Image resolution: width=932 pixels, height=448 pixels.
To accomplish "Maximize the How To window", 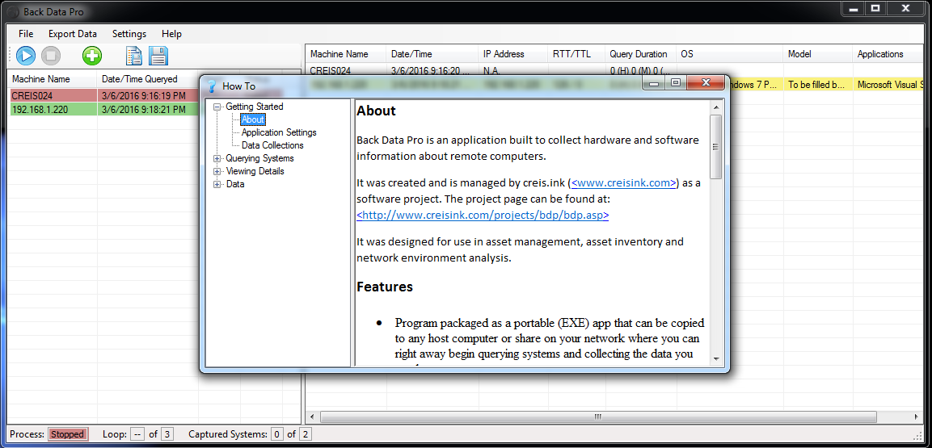I will point(675,83).
